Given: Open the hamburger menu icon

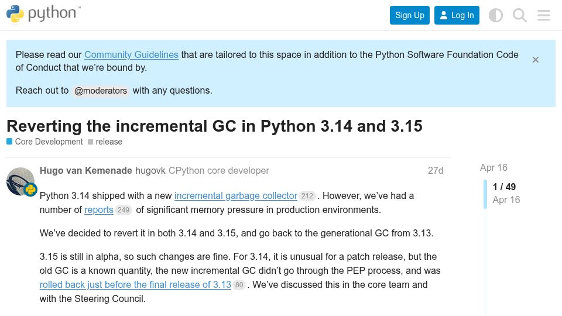Looking at the screenshot, I should pyautogui.click(x=544, y=15).
